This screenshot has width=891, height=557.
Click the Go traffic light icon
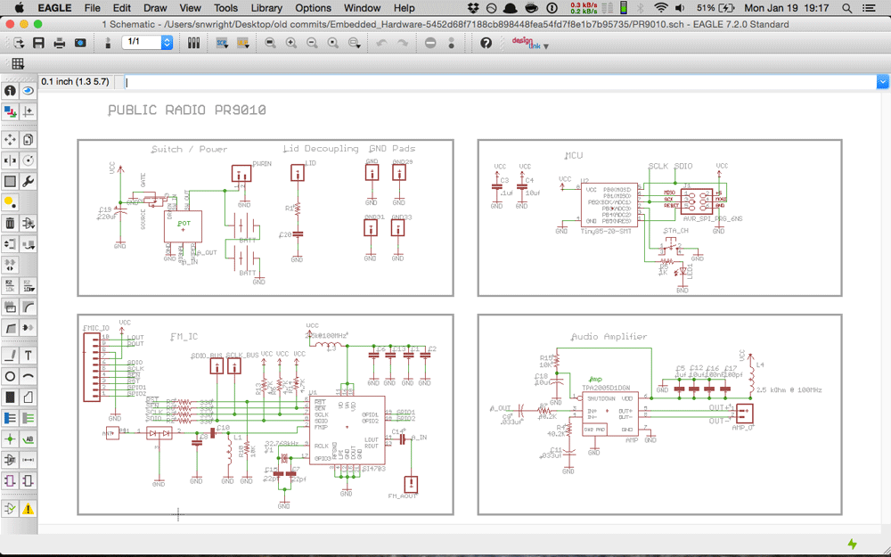click(451, 43)
